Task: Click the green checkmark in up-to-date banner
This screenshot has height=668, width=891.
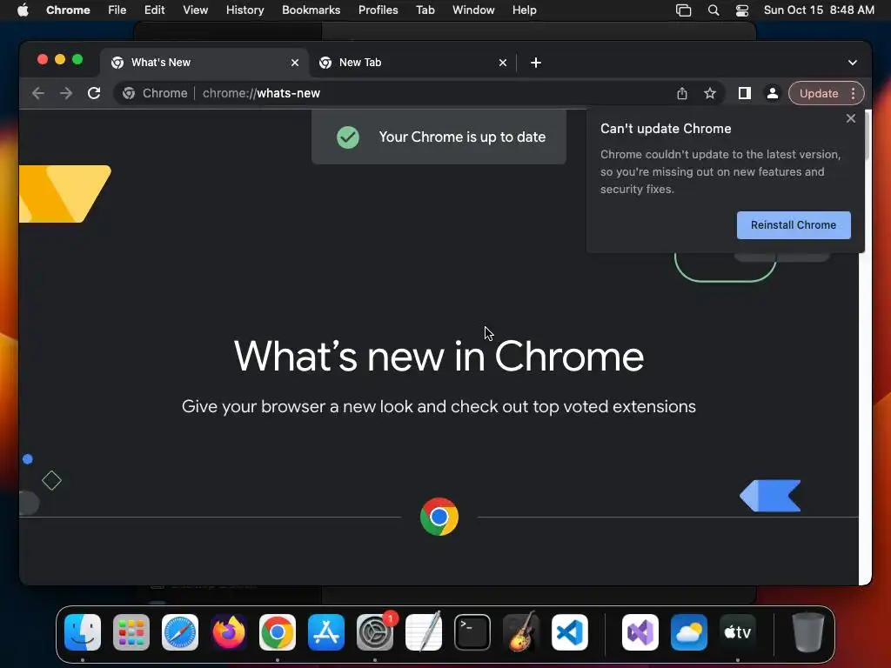Action: point(348,137)
